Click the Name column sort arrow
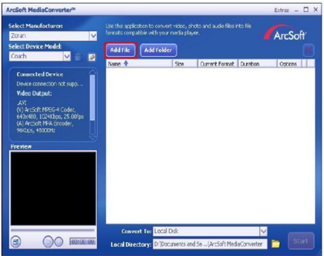Viewport: 324px width, 256px height. click(x=126, y=63)
